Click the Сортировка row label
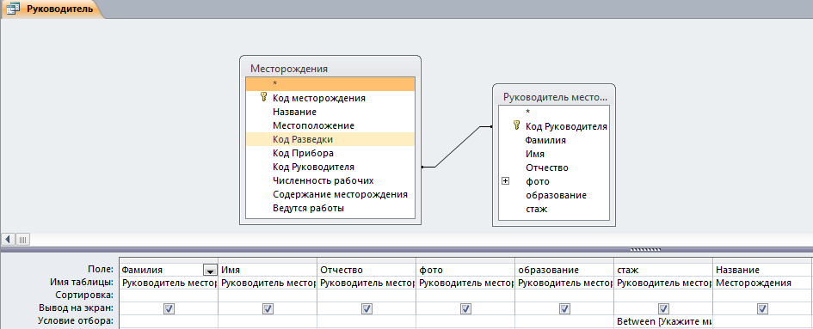Image resolution: width=813 pixels, height=329 pixels. click(88, 295)
